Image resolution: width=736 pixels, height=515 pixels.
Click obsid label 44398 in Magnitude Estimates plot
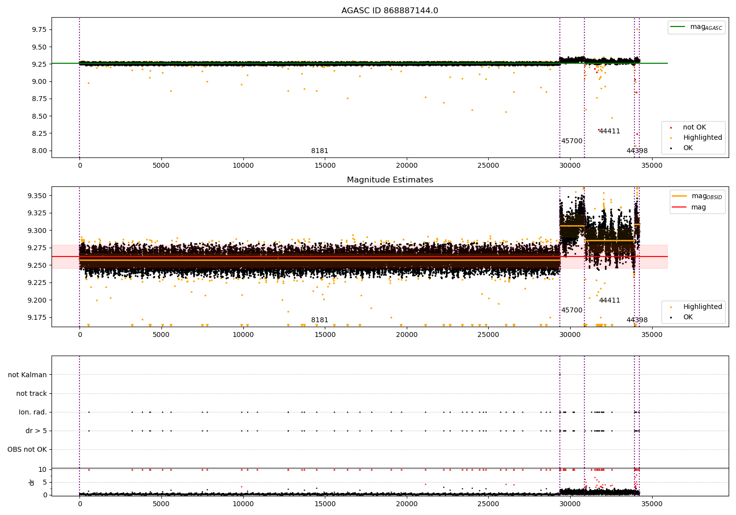click(637, 320)
